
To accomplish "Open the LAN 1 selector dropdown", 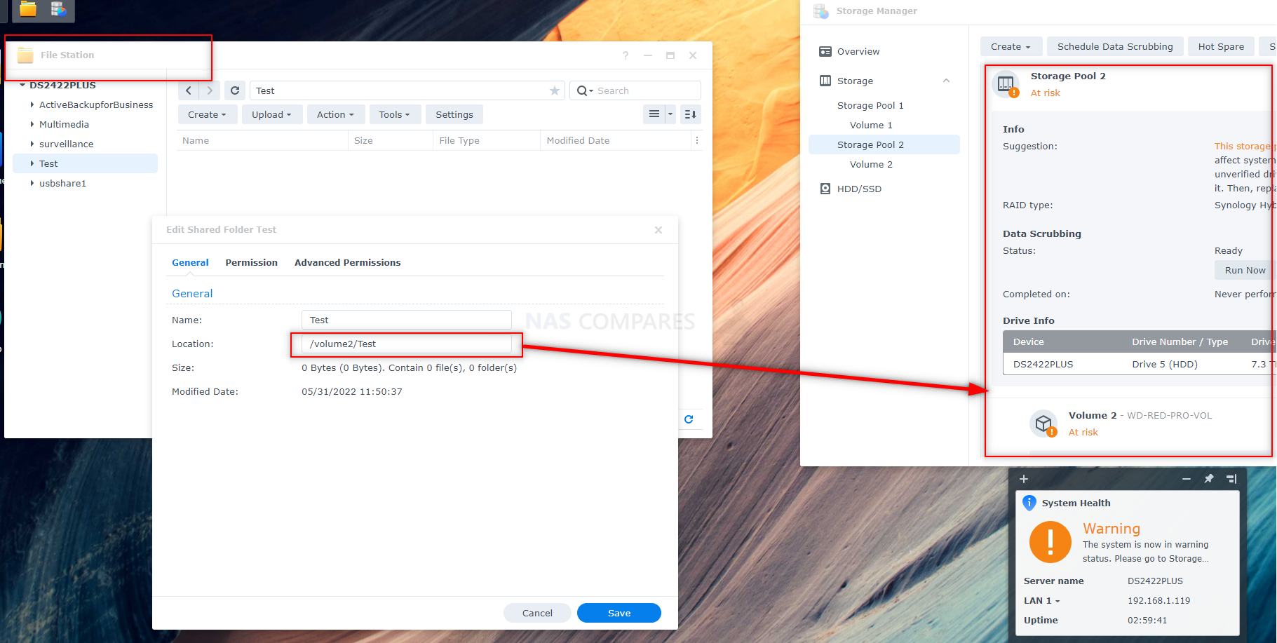I will pos(1042,600).
